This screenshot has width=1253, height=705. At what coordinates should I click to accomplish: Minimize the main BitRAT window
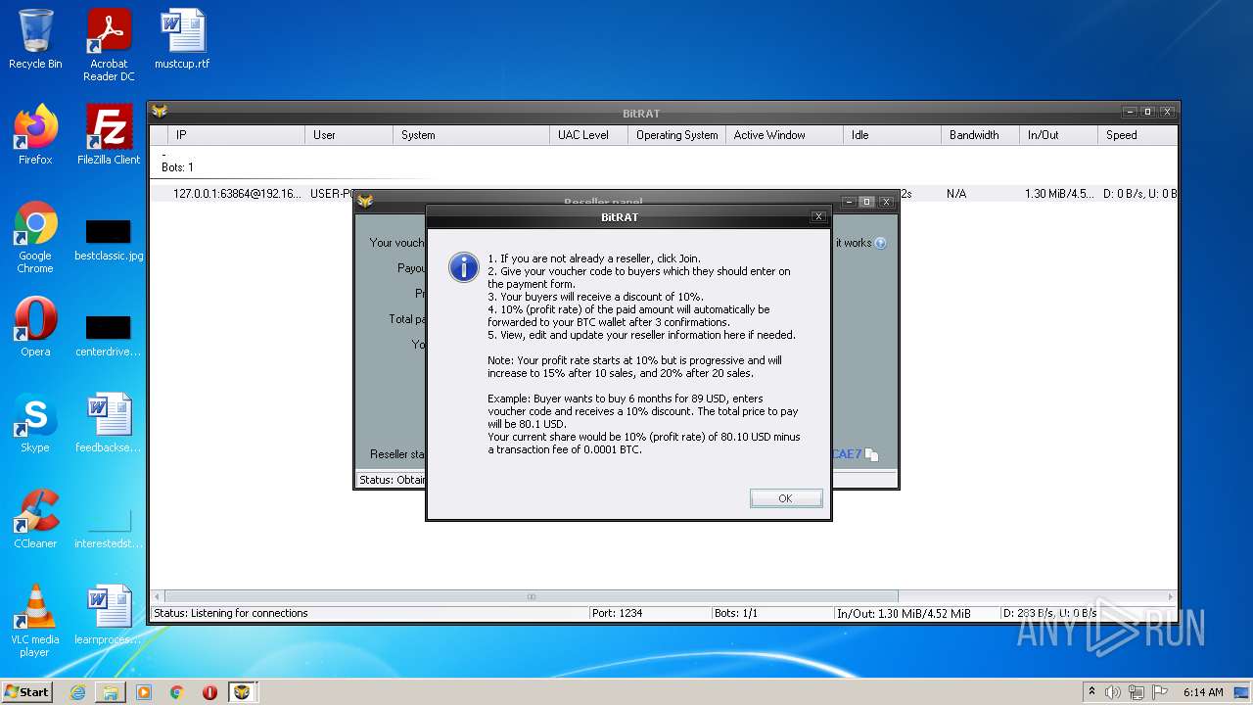[1130, 112]
